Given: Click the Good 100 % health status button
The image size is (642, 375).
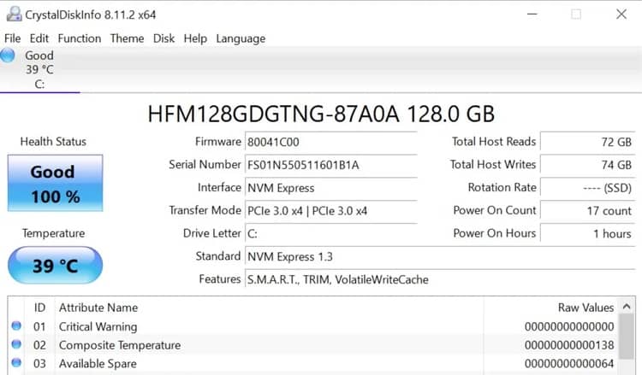Looking at the screenshot, I should point(56,183).
